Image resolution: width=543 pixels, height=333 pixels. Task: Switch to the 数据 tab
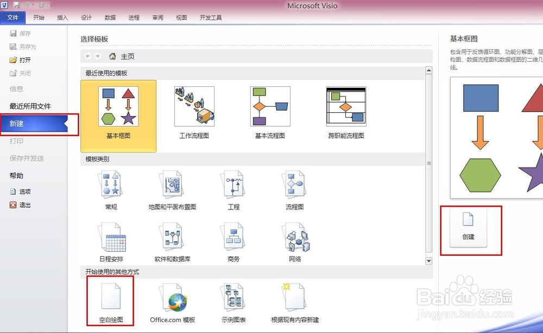tap(110, 18)
